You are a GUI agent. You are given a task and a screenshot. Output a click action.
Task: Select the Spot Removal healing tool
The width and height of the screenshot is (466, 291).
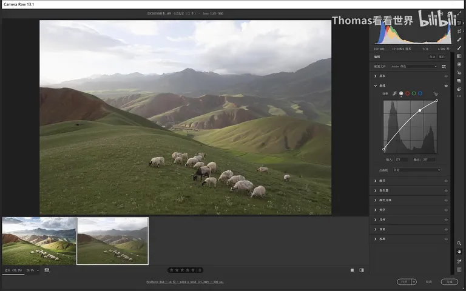click(x=459, y=39)
